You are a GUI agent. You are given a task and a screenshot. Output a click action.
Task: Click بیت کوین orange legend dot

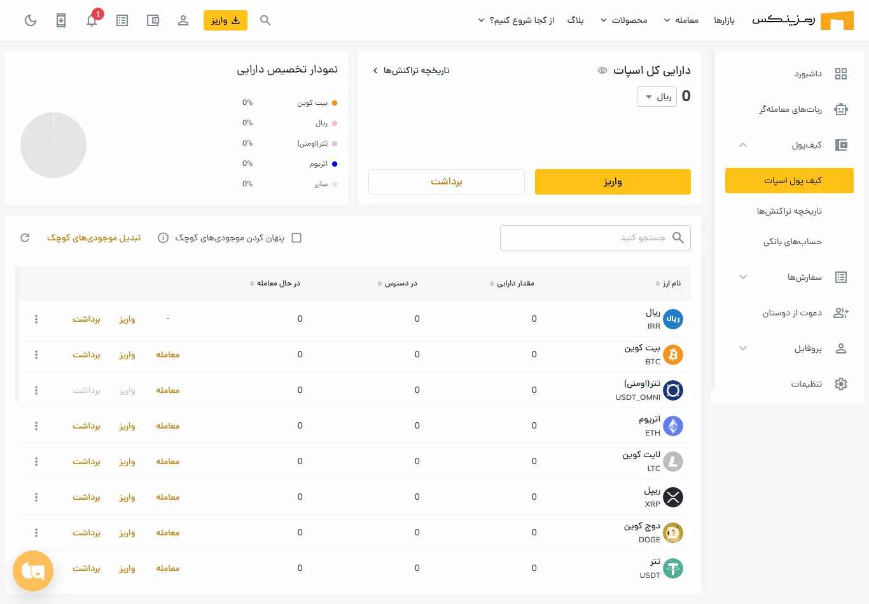[x=335, y=103]
